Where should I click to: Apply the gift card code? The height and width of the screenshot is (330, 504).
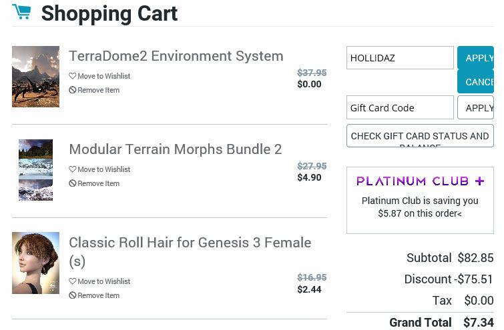click(476, 108)
